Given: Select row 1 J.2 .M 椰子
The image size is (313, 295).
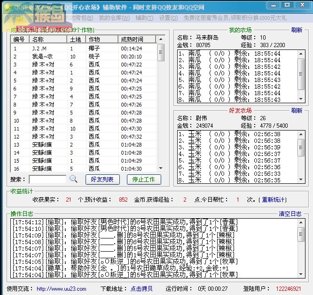Looking at the screenshot, I should [84, 49].
